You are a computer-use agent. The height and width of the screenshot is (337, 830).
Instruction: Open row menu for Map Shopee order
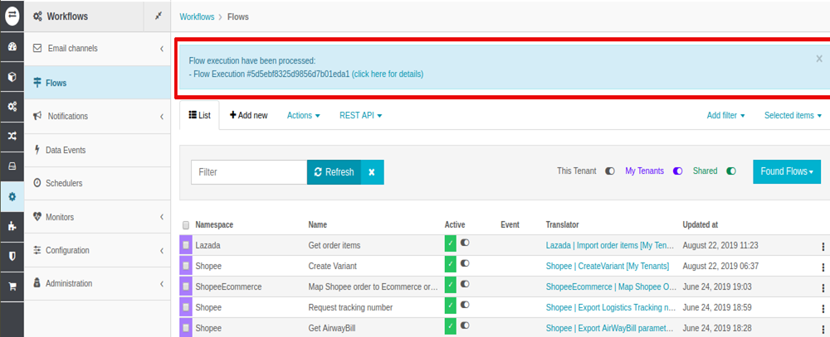(823, 288)
